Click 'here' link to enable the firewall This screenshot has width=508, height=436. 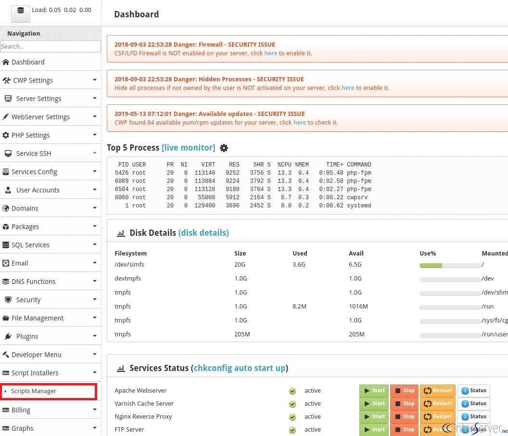270,53
